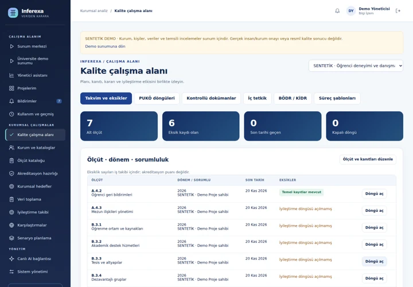Open notifications bell in top header

pyautogui.click(x=337, y=11)
